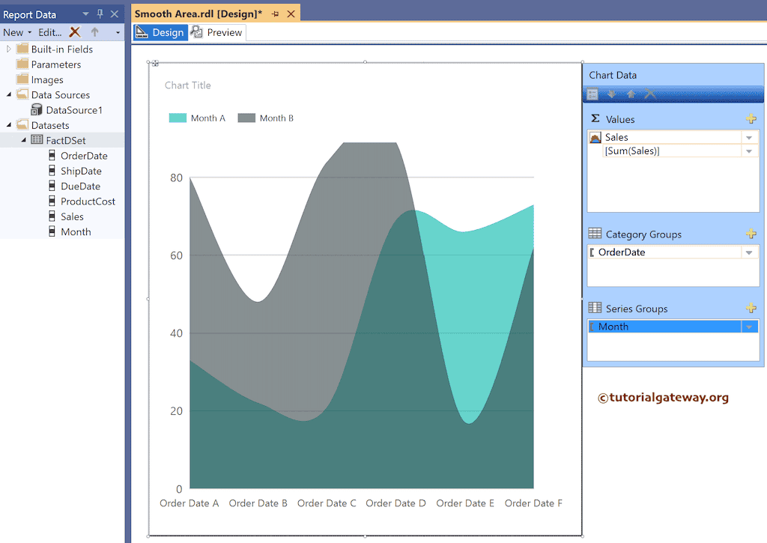Select the ShipDate field

[x=81, y=171]
